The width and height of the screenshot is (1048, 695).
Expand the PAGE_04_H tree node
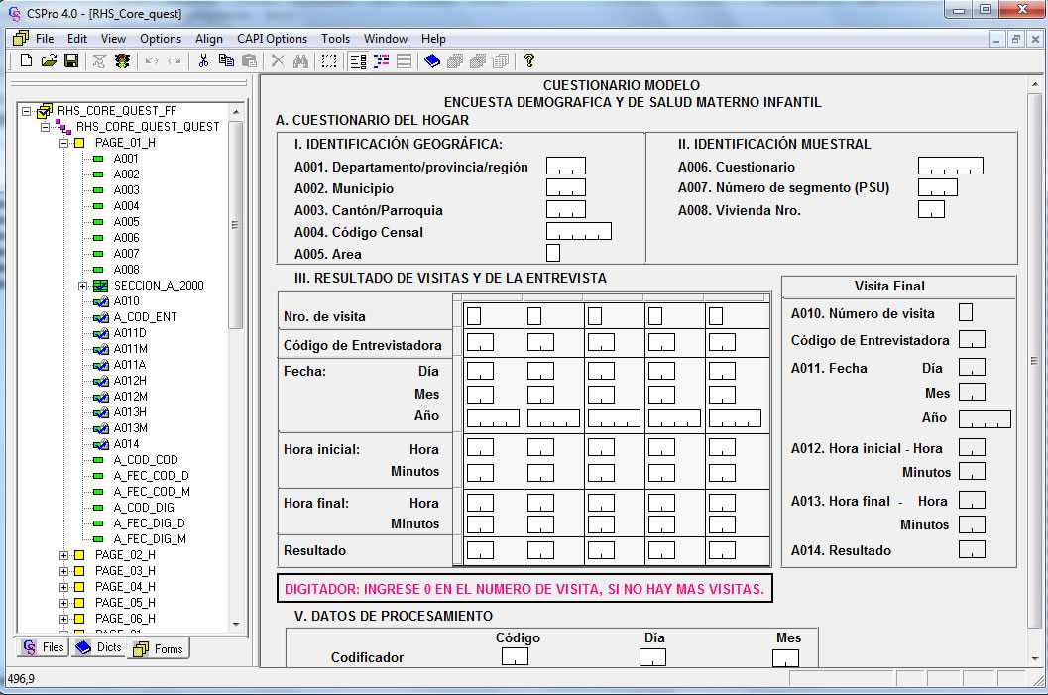[63, 587]
